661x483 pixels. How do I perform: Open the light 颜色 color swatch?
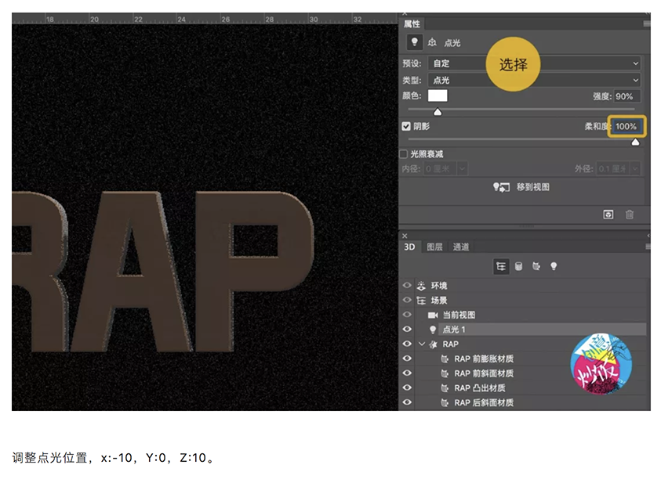438,96
